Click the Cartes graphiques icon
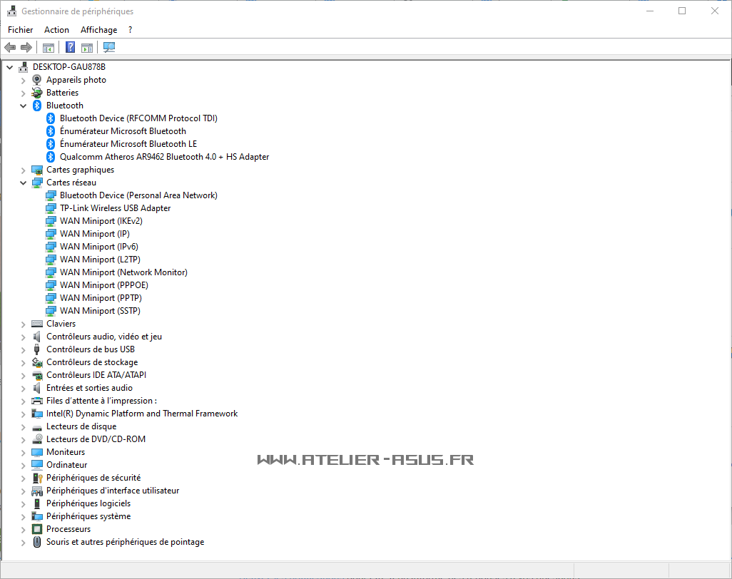Screen dimensions: 732x579 point(37,170)
